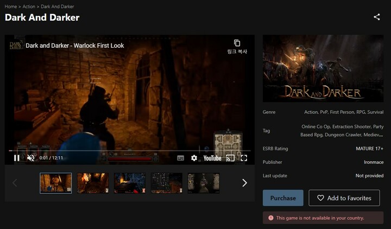The image size is (391, 229).
Task: Click the 'Dark And Darker' page heading
Action: [x=42, y=17]
